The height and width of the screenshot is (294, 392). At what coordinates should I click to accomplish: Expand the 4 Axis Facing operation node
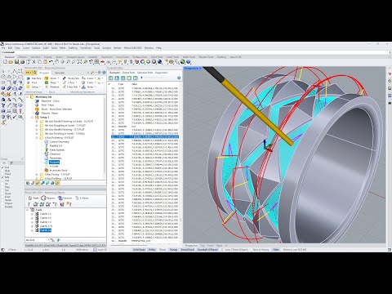click(x=37, y=174)
